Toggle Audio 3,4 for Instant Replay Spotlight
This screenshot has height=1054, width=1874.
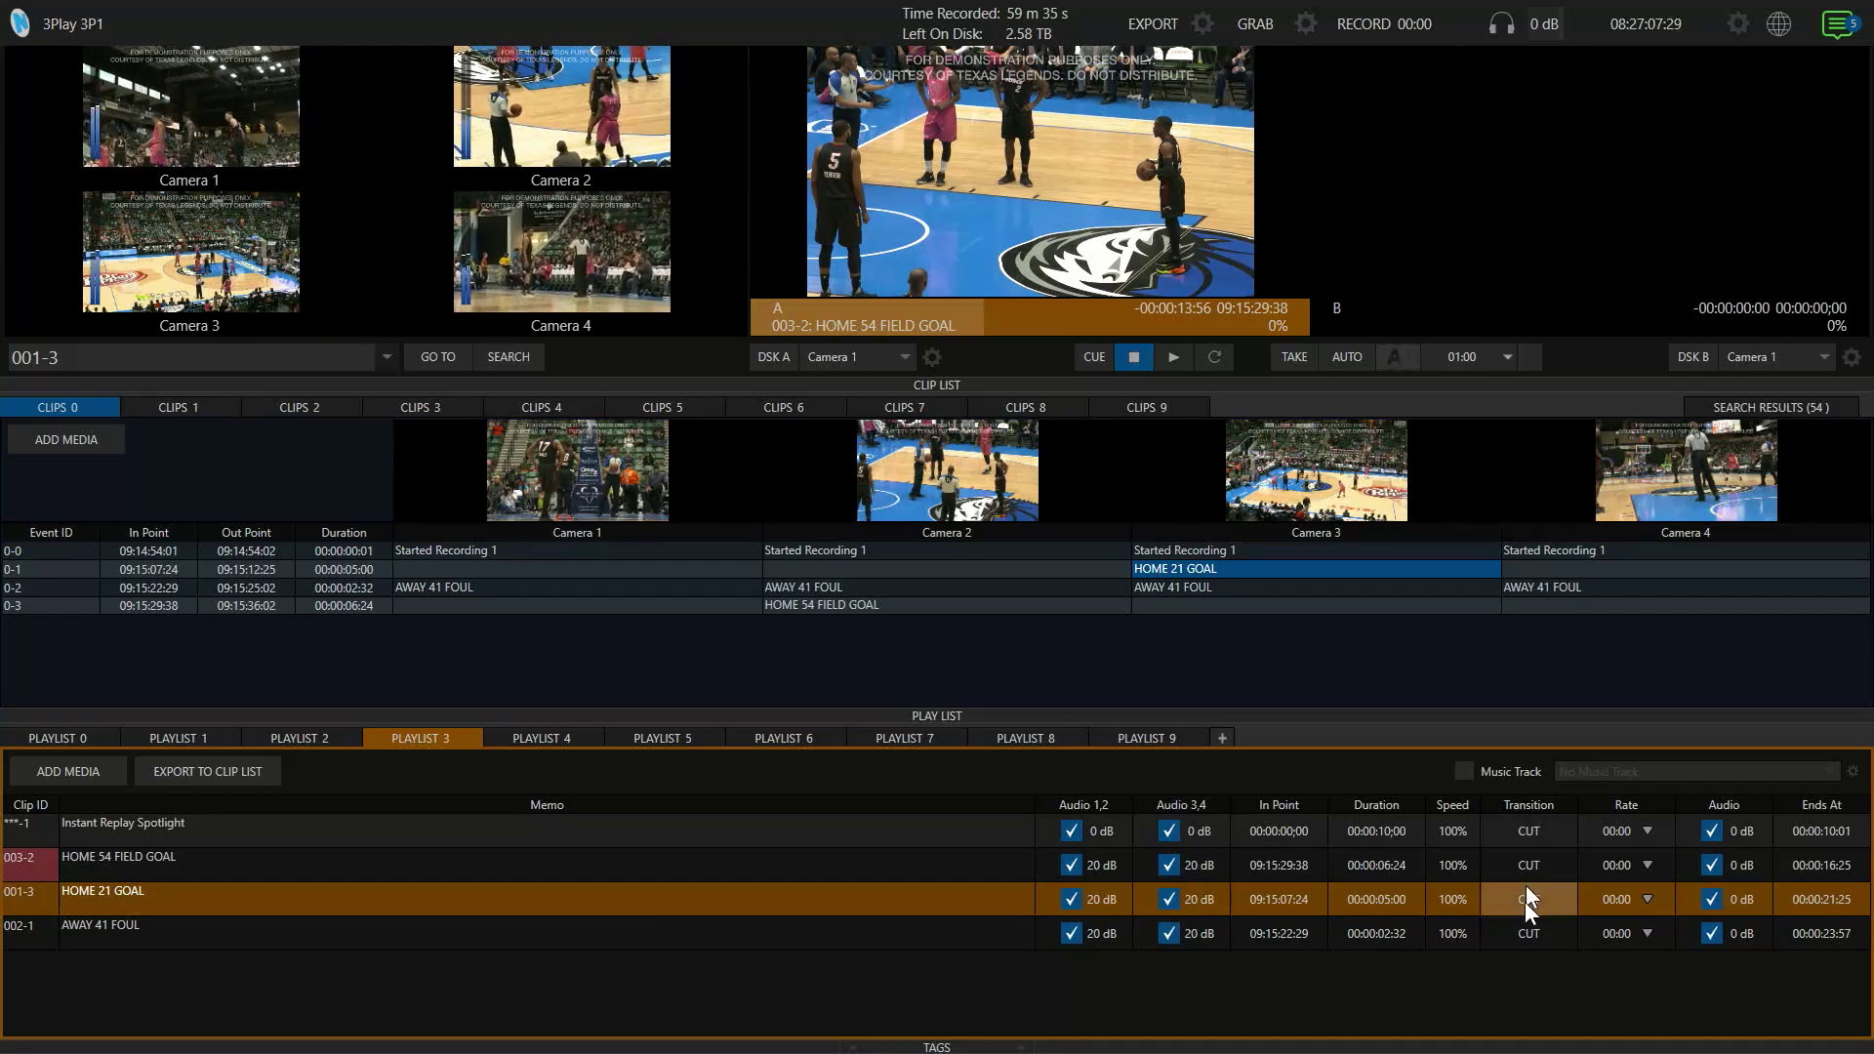[x=1168, y=831]
